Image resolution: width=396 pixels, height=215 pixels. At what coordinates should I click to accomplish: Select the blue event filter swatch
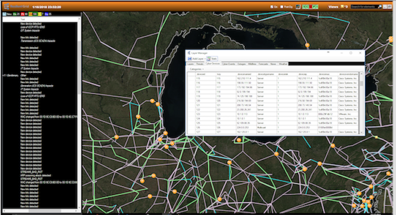point(46,14)
